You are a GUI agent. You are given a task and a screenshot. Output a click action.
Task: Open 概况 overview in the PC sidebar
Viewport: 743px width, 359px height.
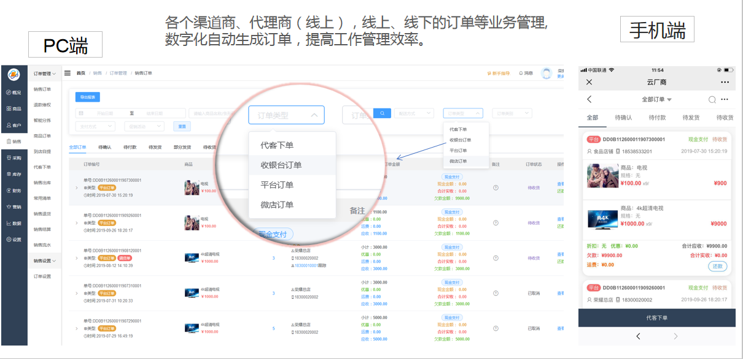click(14, 93)
